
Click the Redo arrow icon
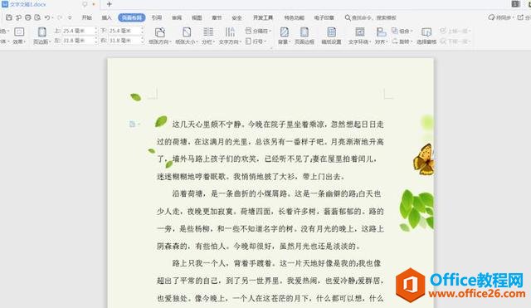[x=60, y=17]
